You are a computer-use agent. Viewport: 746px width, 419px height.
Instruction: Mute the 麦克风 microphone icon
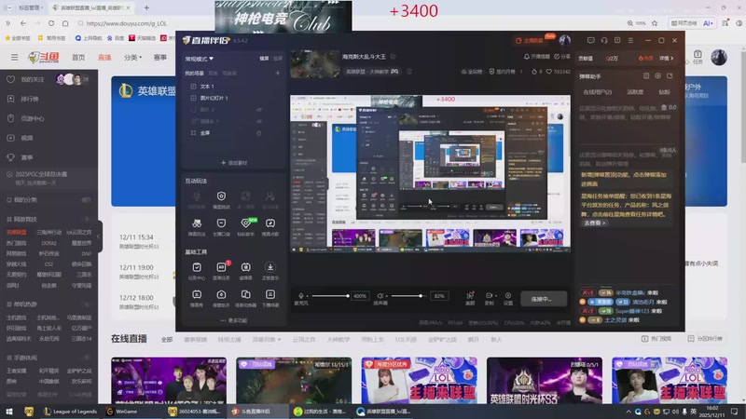click(300, 295)
